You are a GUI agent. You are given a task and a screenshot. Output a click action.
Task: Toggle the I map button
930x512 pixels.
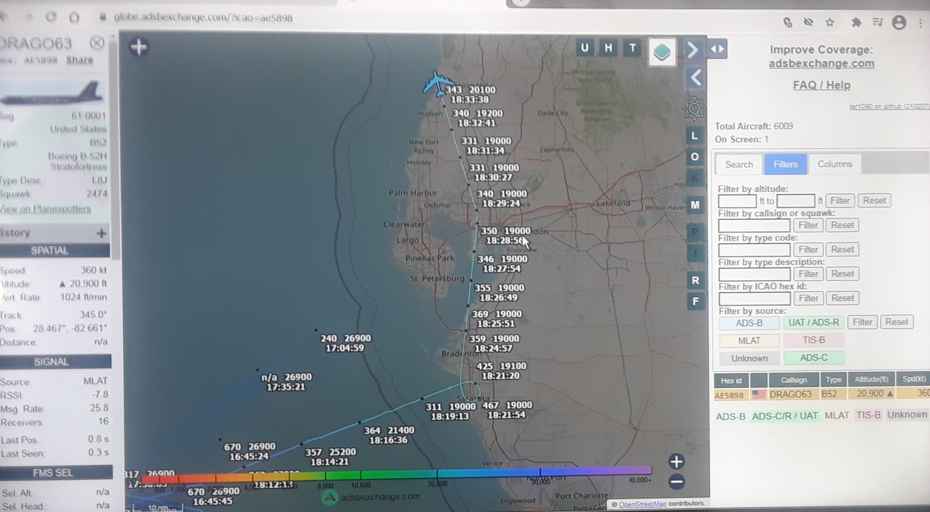695,253
